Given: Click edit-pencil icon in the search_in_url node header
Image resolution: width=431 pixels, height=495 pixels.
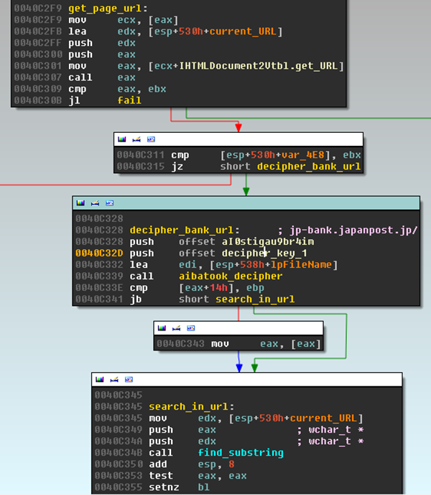Looking at the screenshot, I should tap(114, 379).
